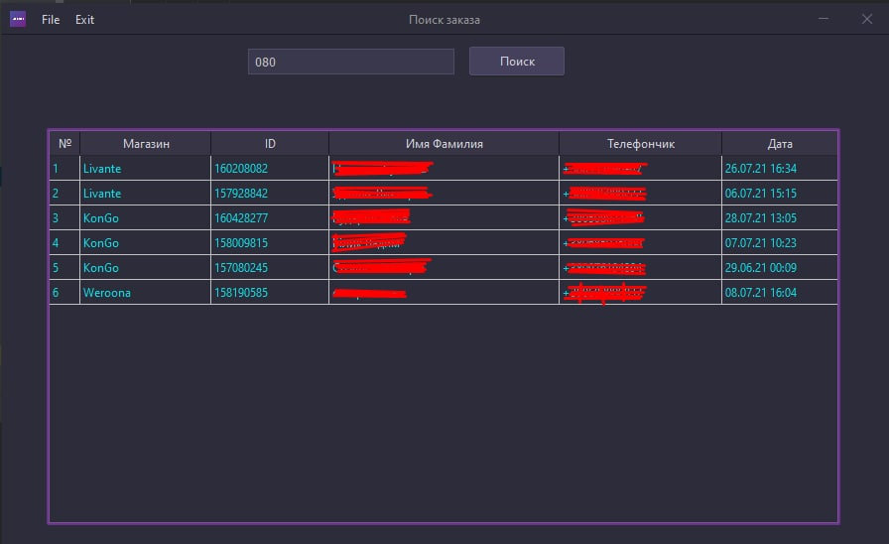Click the ID column header
The image size is (889, 544).
pyautogui.click(x=270, y=144)
